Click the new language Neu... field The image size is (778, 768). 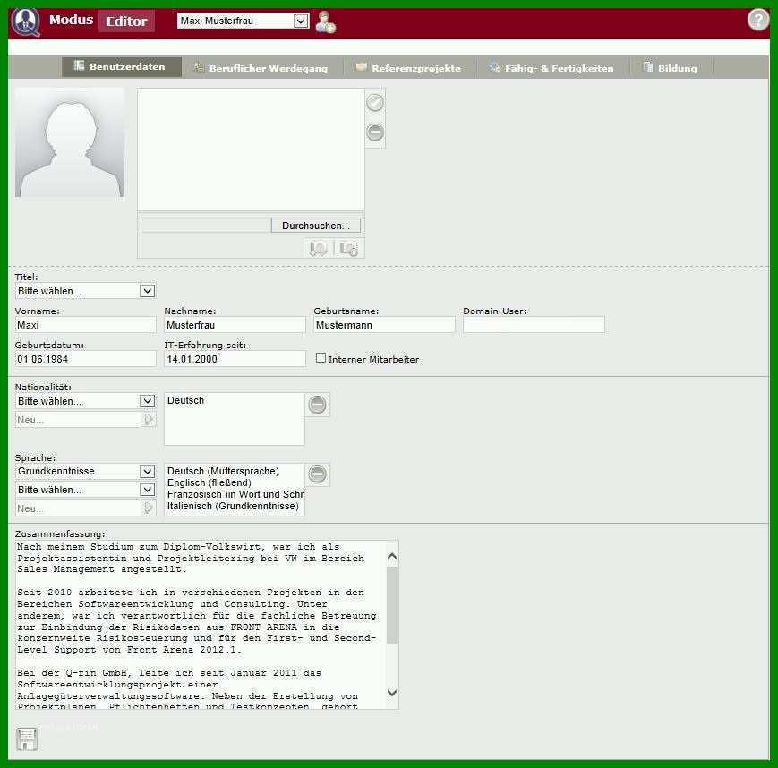pyautogui.click(x=80, y=508)
